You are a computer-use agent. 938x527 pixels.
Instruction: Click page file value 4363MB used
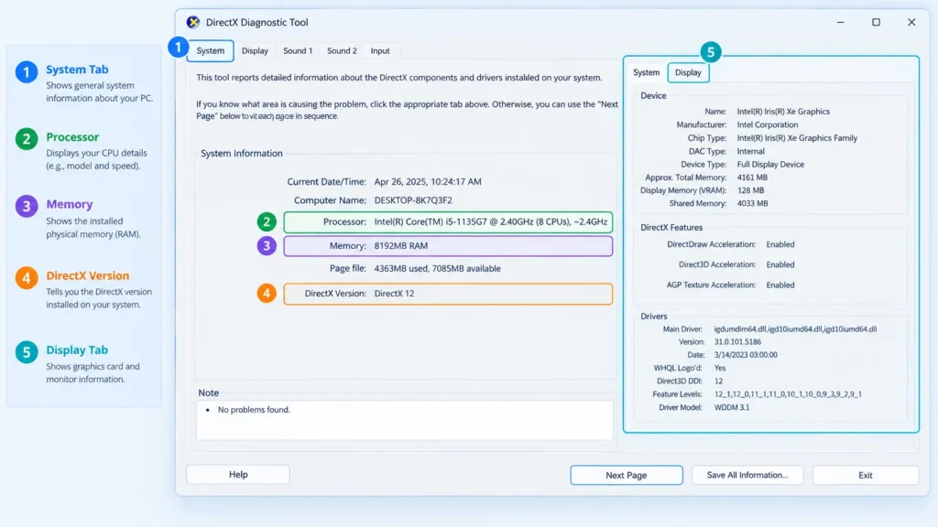(437, 268)
